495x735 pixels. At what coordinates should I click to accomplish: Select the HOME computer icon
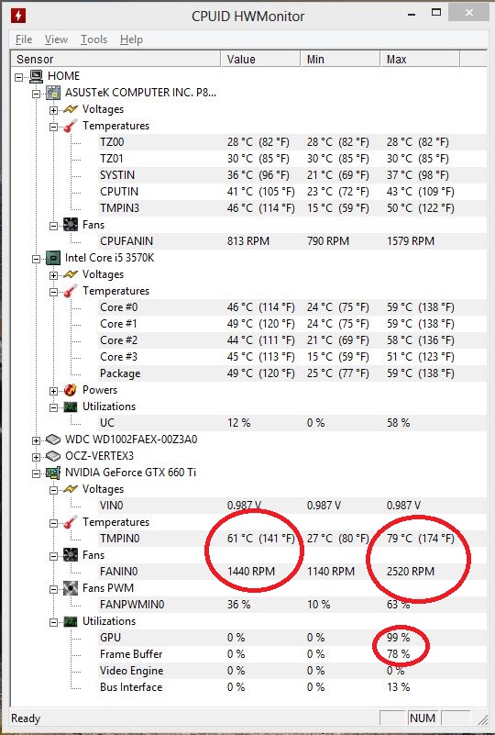click(x=36, y=76)
